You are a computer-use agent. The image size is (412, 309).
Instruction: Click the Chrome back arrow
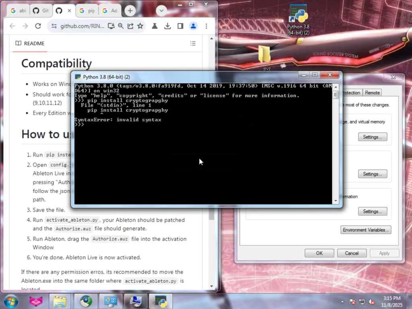coord(12,26)
